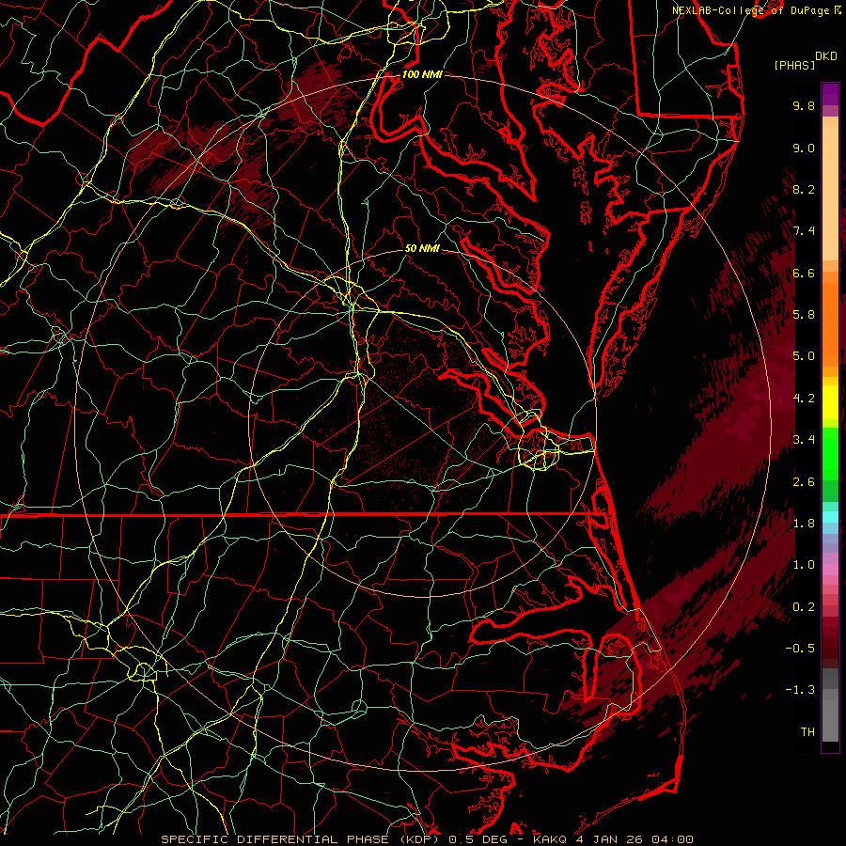Click the 5.0 value on the scale
846x846 pixels.
[x=804, y=356]
